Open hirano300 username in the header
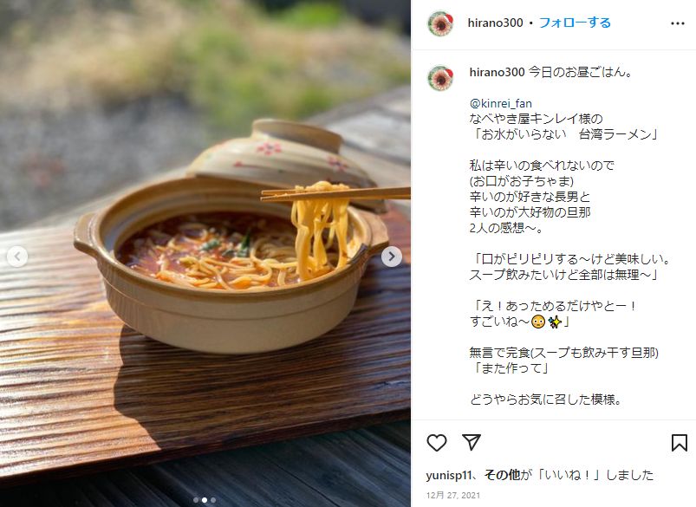This screenshot has height=507, width=696. pyautogui.click(x=495, y=23)
